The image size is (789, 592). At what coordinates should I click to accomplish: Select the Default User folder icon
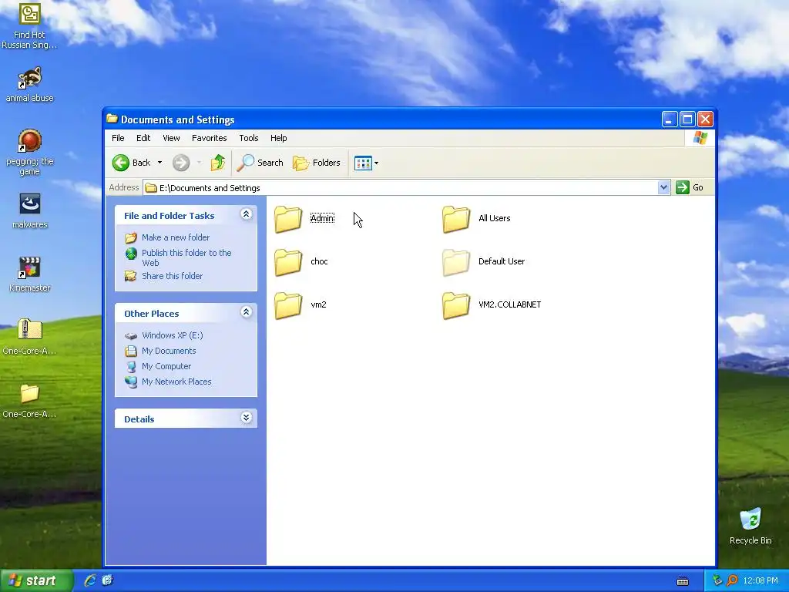point(456,262)
